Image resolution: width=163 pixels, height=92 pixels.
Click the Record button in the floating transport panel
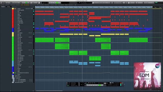click(x=102, y=85)
